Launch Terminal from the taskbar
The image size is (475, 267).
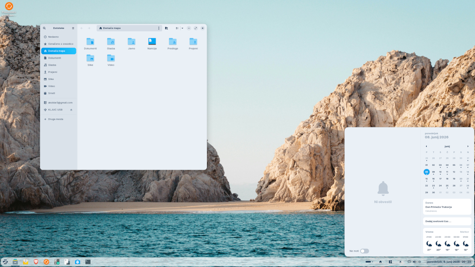pyautogui.click(x=88, y=262)
